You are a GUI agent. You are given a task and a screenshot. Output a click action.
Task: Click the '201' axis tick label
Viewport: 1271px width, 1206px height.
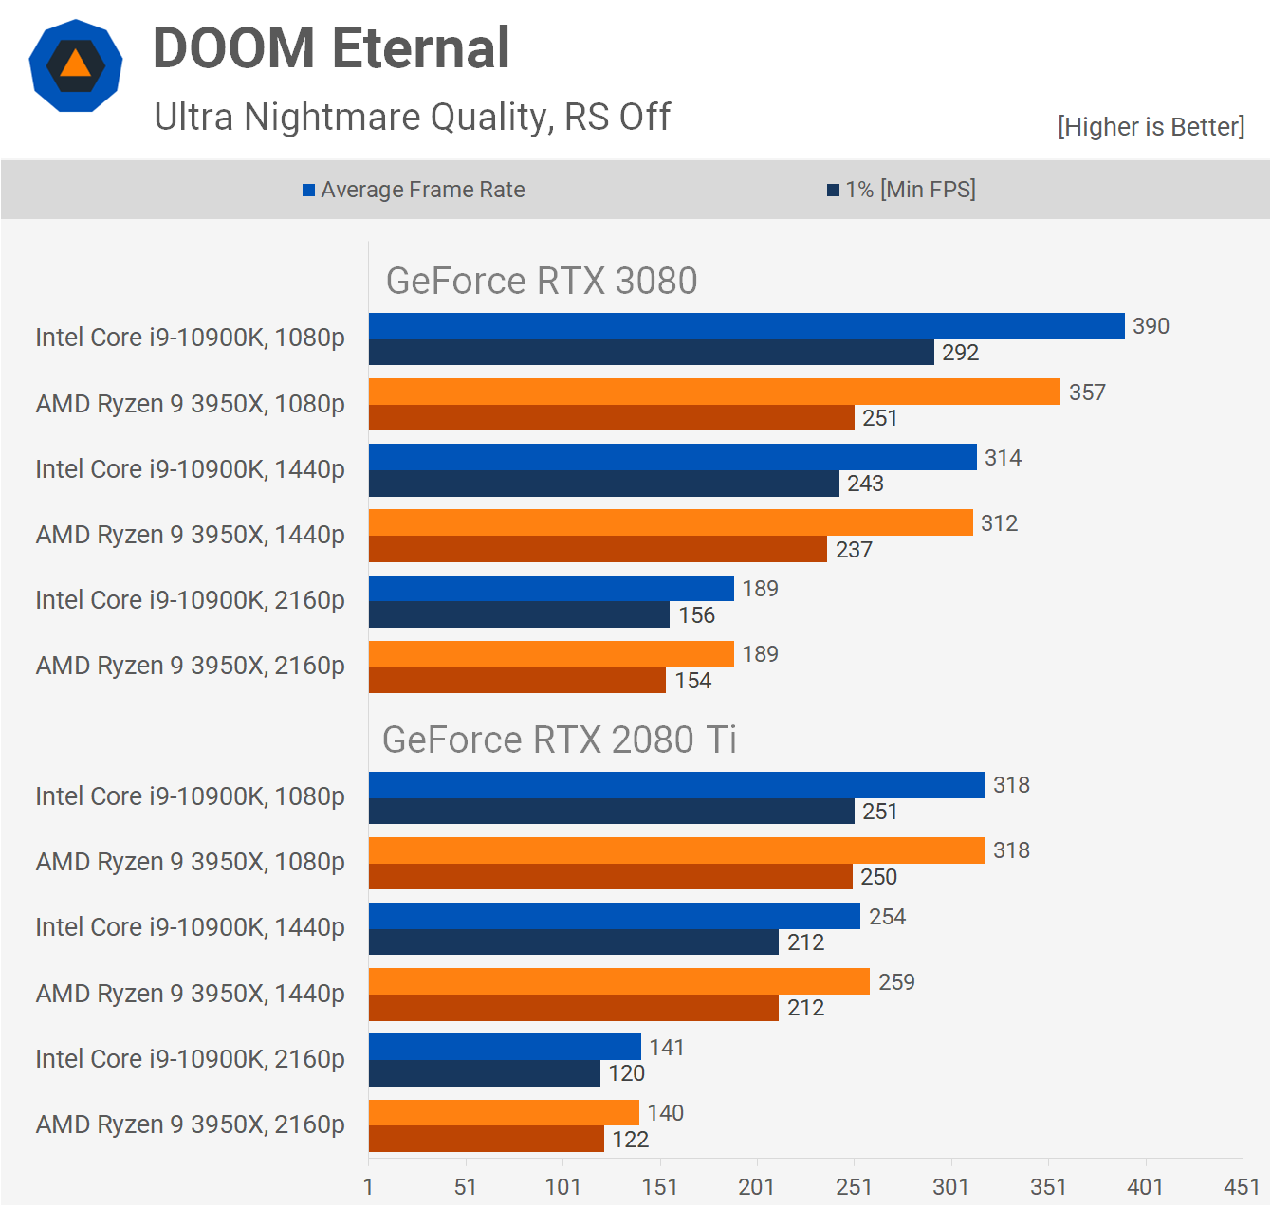click(x=756, y=1187)
